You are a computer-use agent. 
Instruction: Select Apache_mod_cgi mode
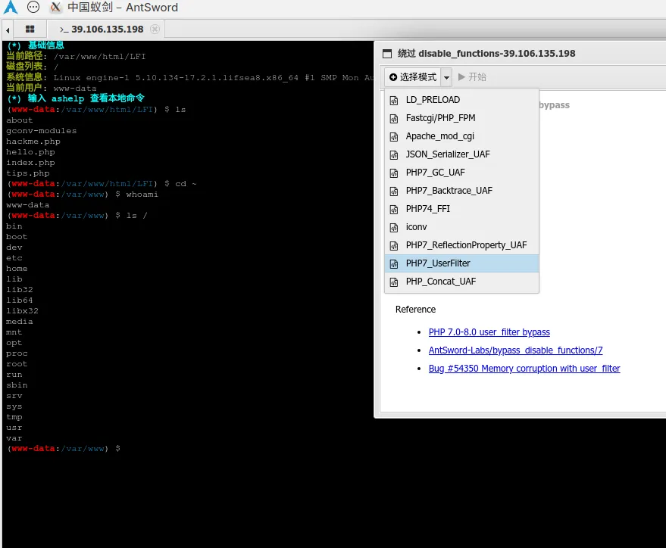coord(461,136)
